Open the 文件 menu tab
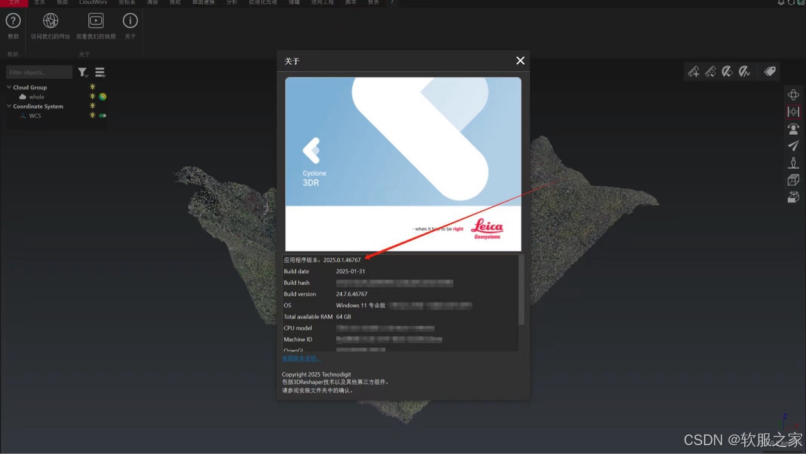Screen dimensions: 806x454 14,3
